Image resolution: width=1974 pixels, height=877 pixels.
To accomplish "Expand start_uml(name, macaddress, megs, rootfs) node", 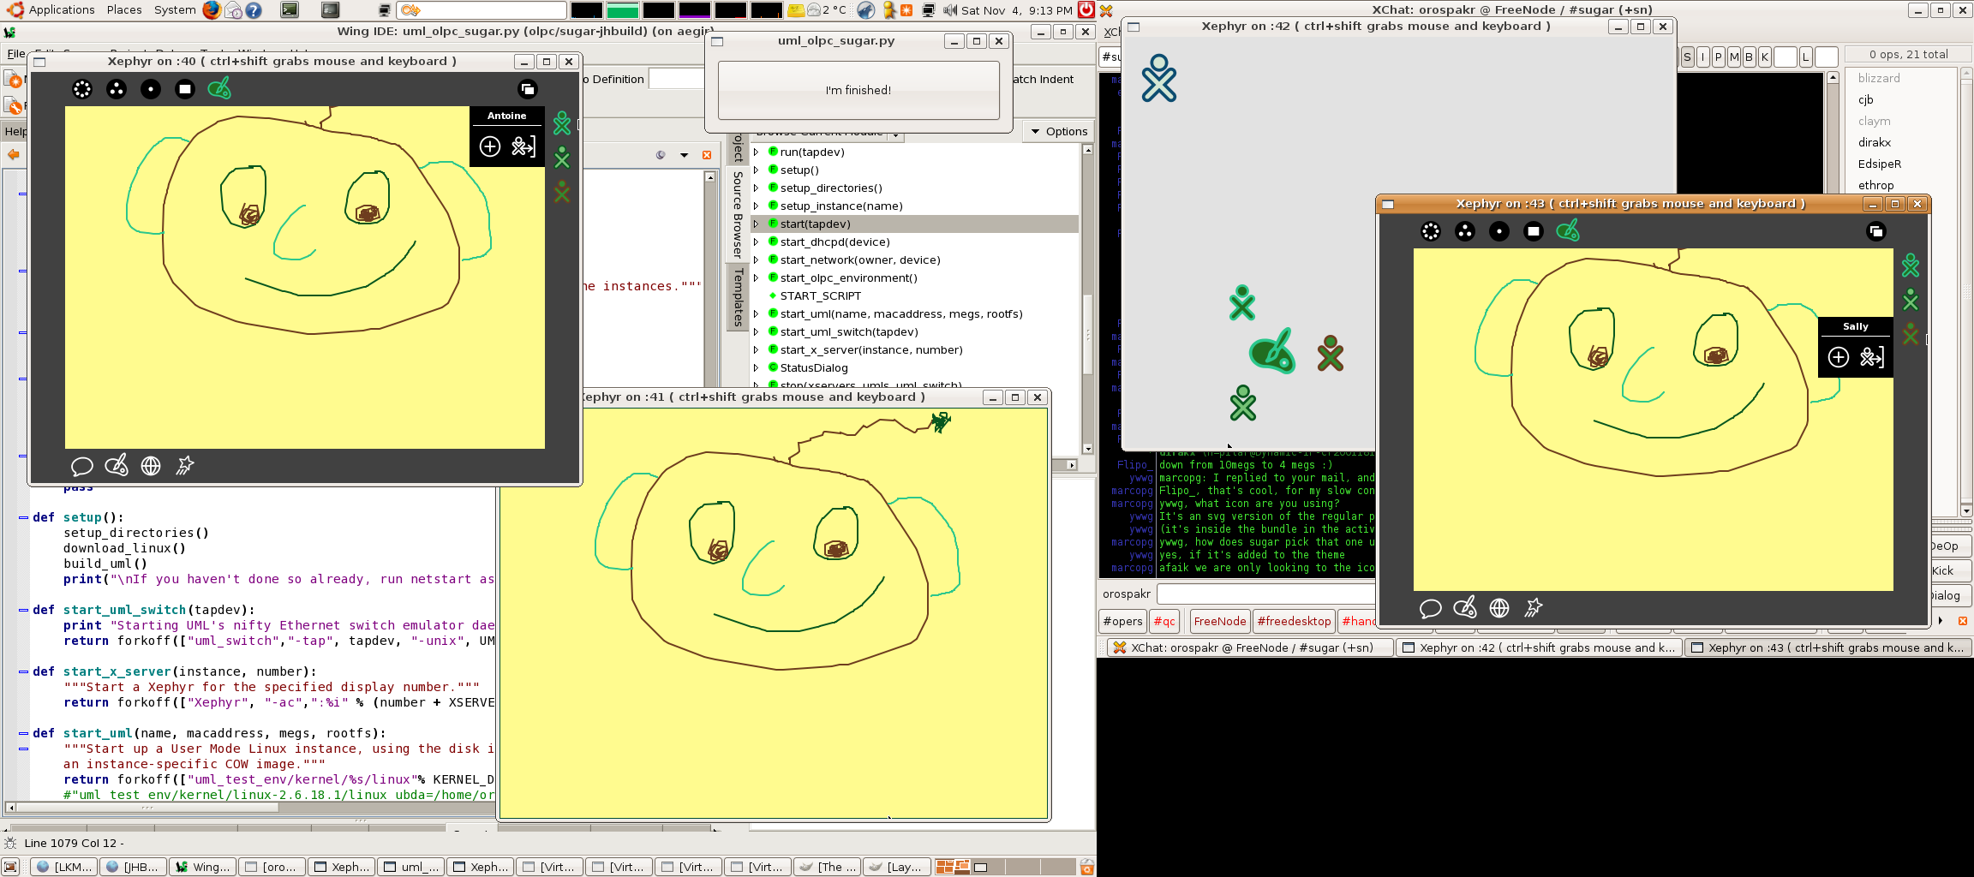I will click(x=757, y=313).
